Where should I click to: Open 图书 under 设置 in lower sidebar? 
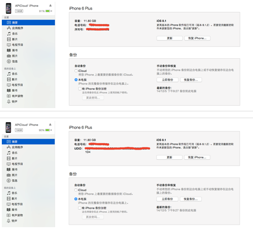(12, 169)
